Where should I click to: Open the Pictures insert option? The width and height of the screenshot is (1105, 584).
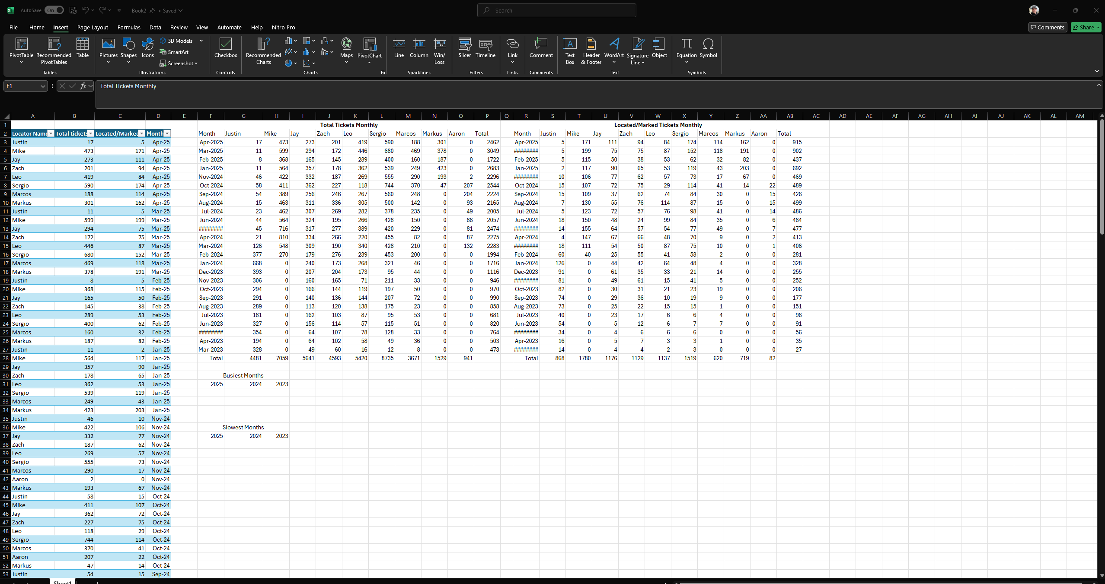pos(108,51)
